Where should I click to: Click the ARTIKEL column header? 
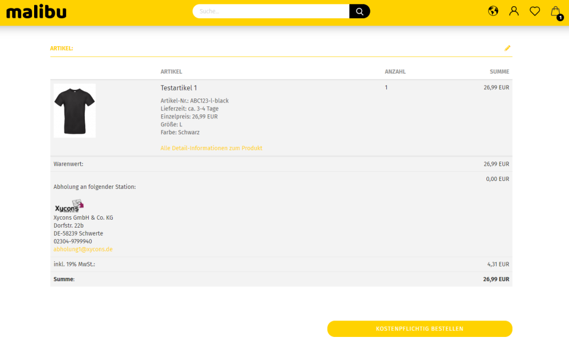[171, 72]
